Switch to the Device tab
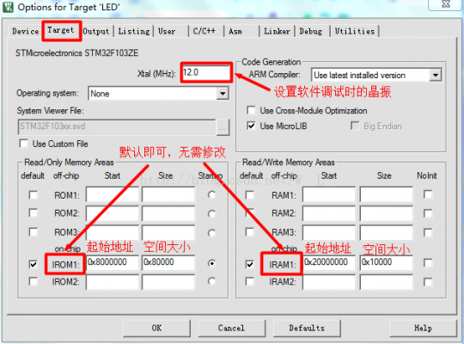 (x=25, y=31)
